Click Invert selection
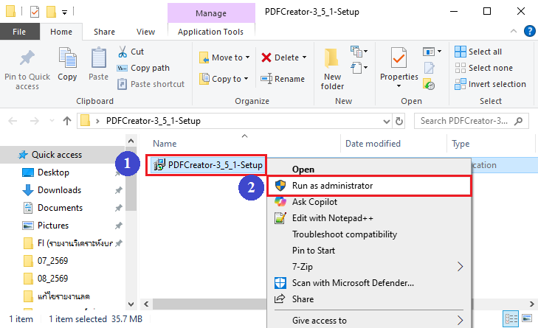The image size is (538, 328). (490, 84)
